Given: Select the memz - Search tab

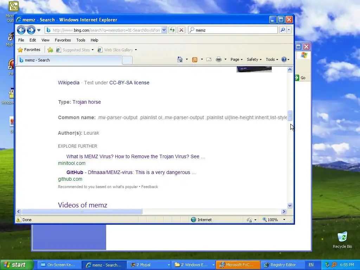Looking at the screenshot, I should [x=70, y=60].
